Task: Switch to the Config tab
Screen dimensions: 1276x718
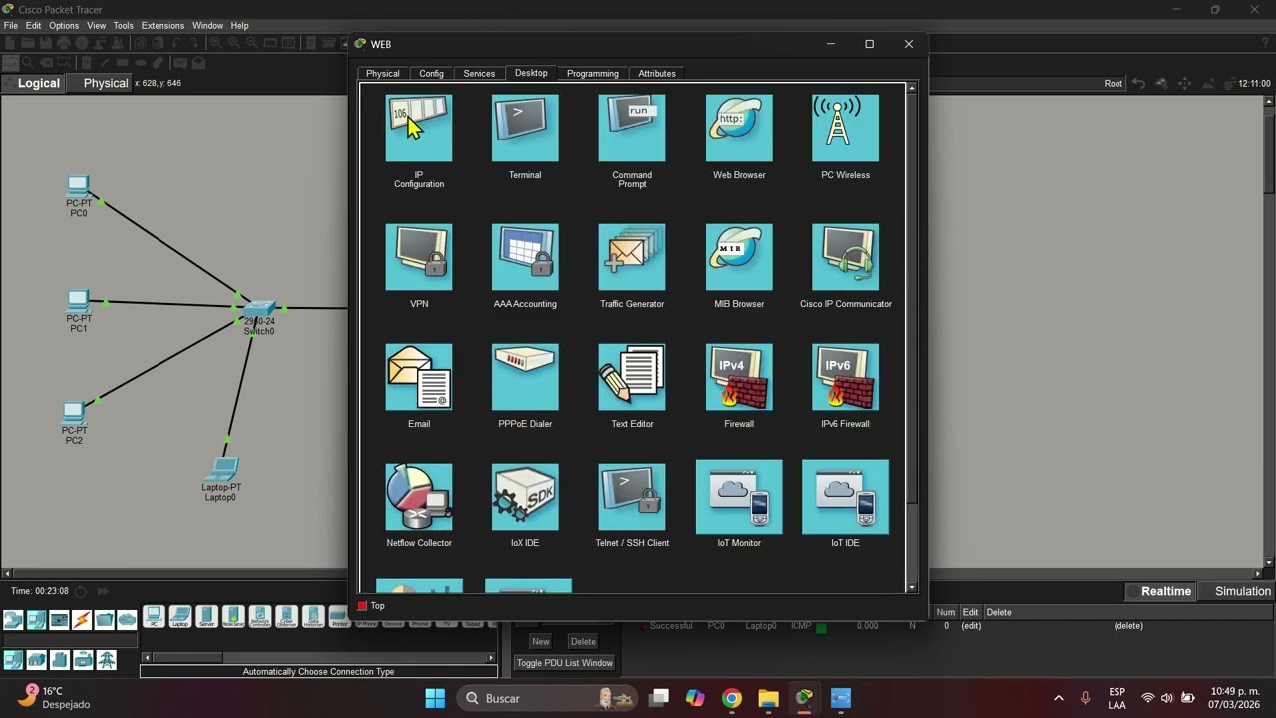Action: coord(431,73)
